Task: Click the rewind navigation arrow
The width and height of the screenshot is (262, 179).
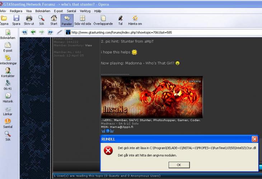Action: click(x=24, y=32)
